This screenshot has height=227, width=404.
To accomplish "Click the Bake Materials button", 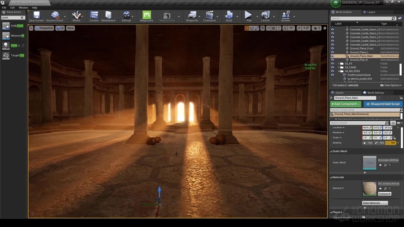I will [x=375, y=203].
